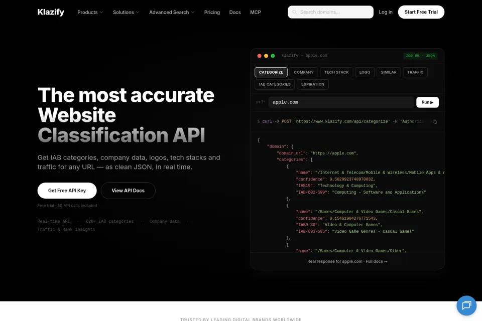Click the search magnifier icon
This screenshot has height=321, width=482.
(294, 12)
